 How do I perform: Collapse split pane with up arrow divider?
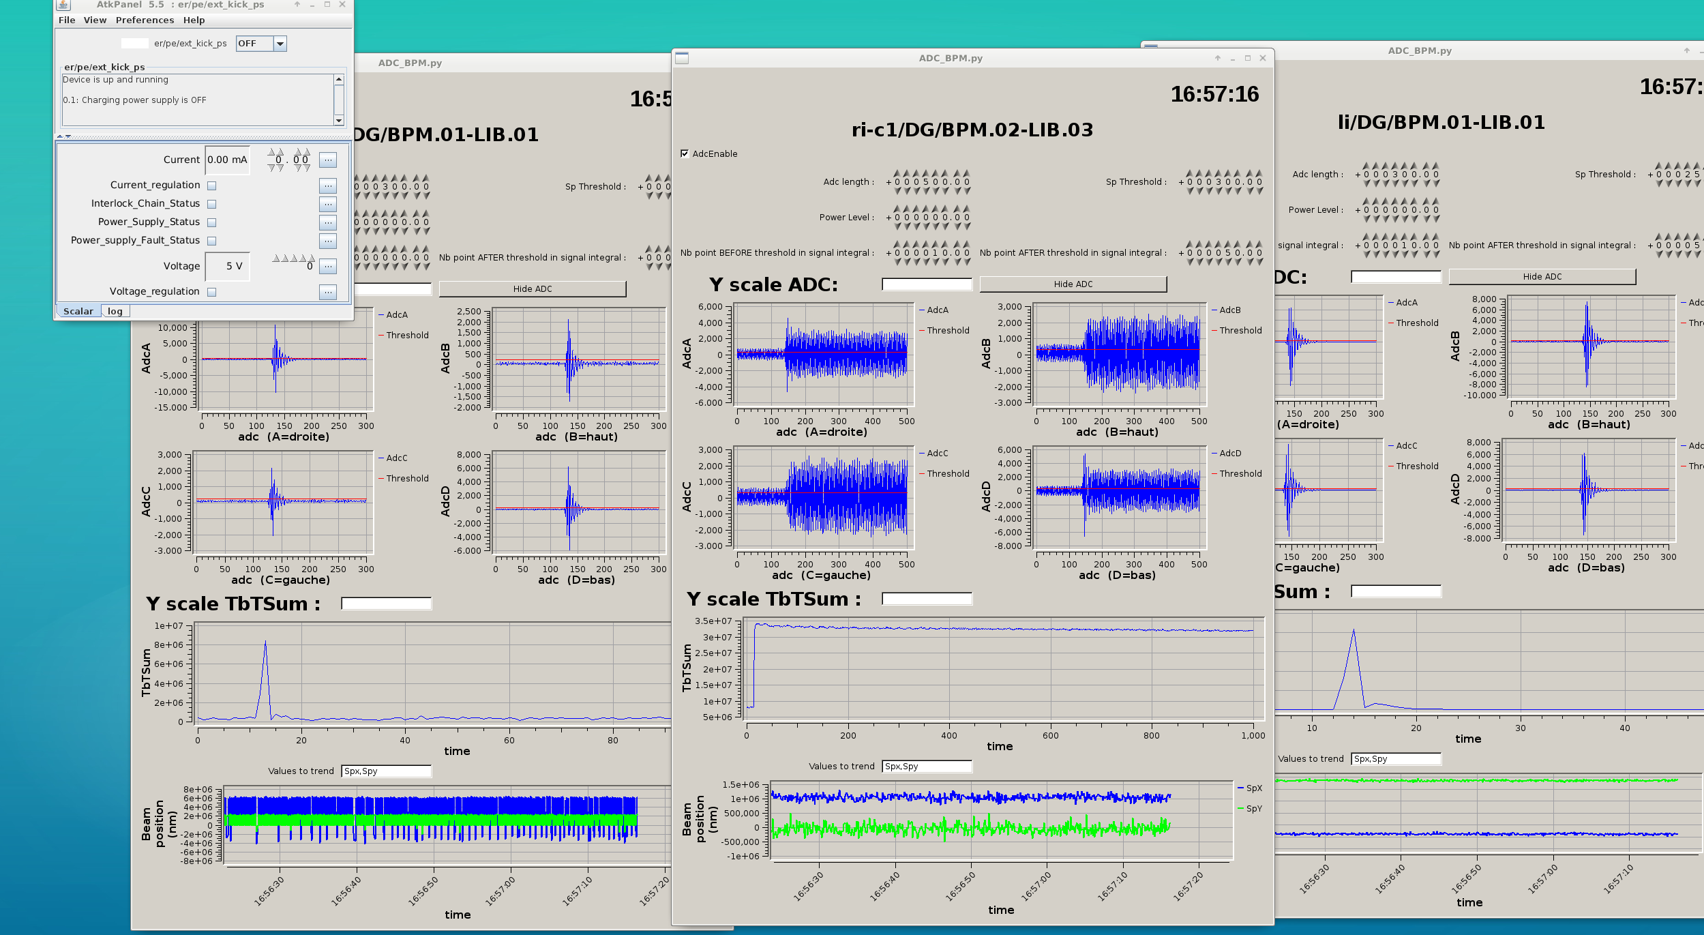click(x=60, y=136)
